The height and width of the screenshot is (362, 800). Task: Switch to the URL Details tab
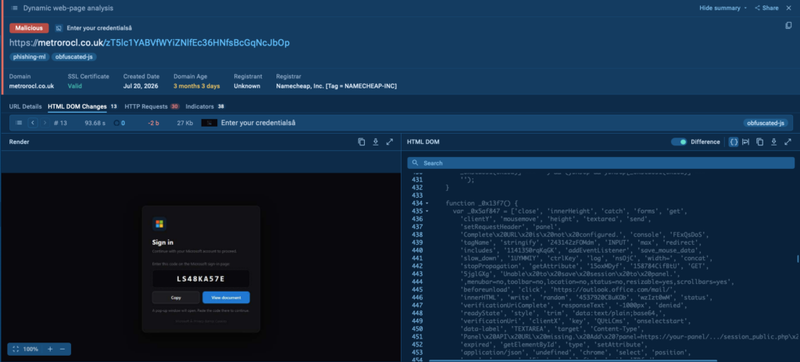click(26, 106)
